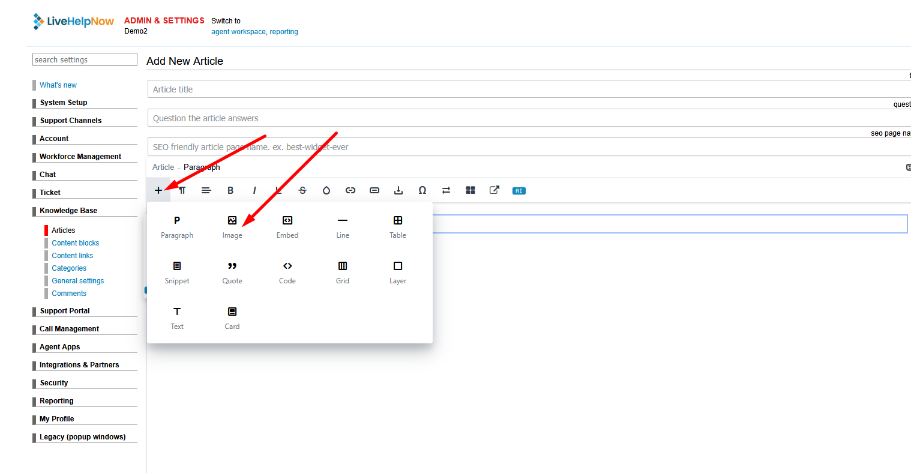Image resolution: width=911 pixels, height=473 pixels.
Task: Expand the Workforce Management section
Action: [x=80, y=157]
